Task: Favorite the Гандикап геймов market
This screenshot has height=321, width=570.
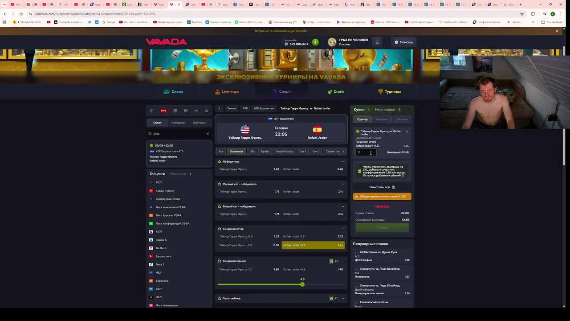Action: [x=220, y=261]
